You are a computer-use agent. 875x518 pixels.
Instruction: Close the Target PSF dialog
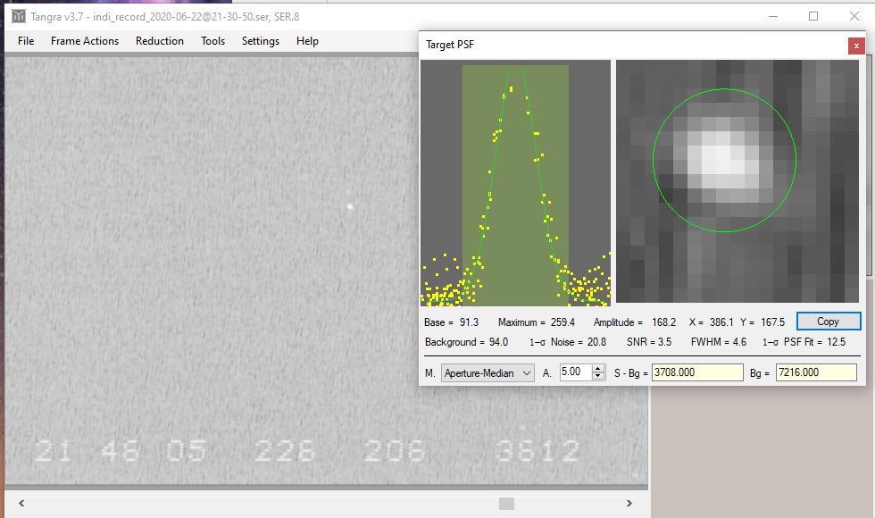pyautogui.click(x=856, y=46)
